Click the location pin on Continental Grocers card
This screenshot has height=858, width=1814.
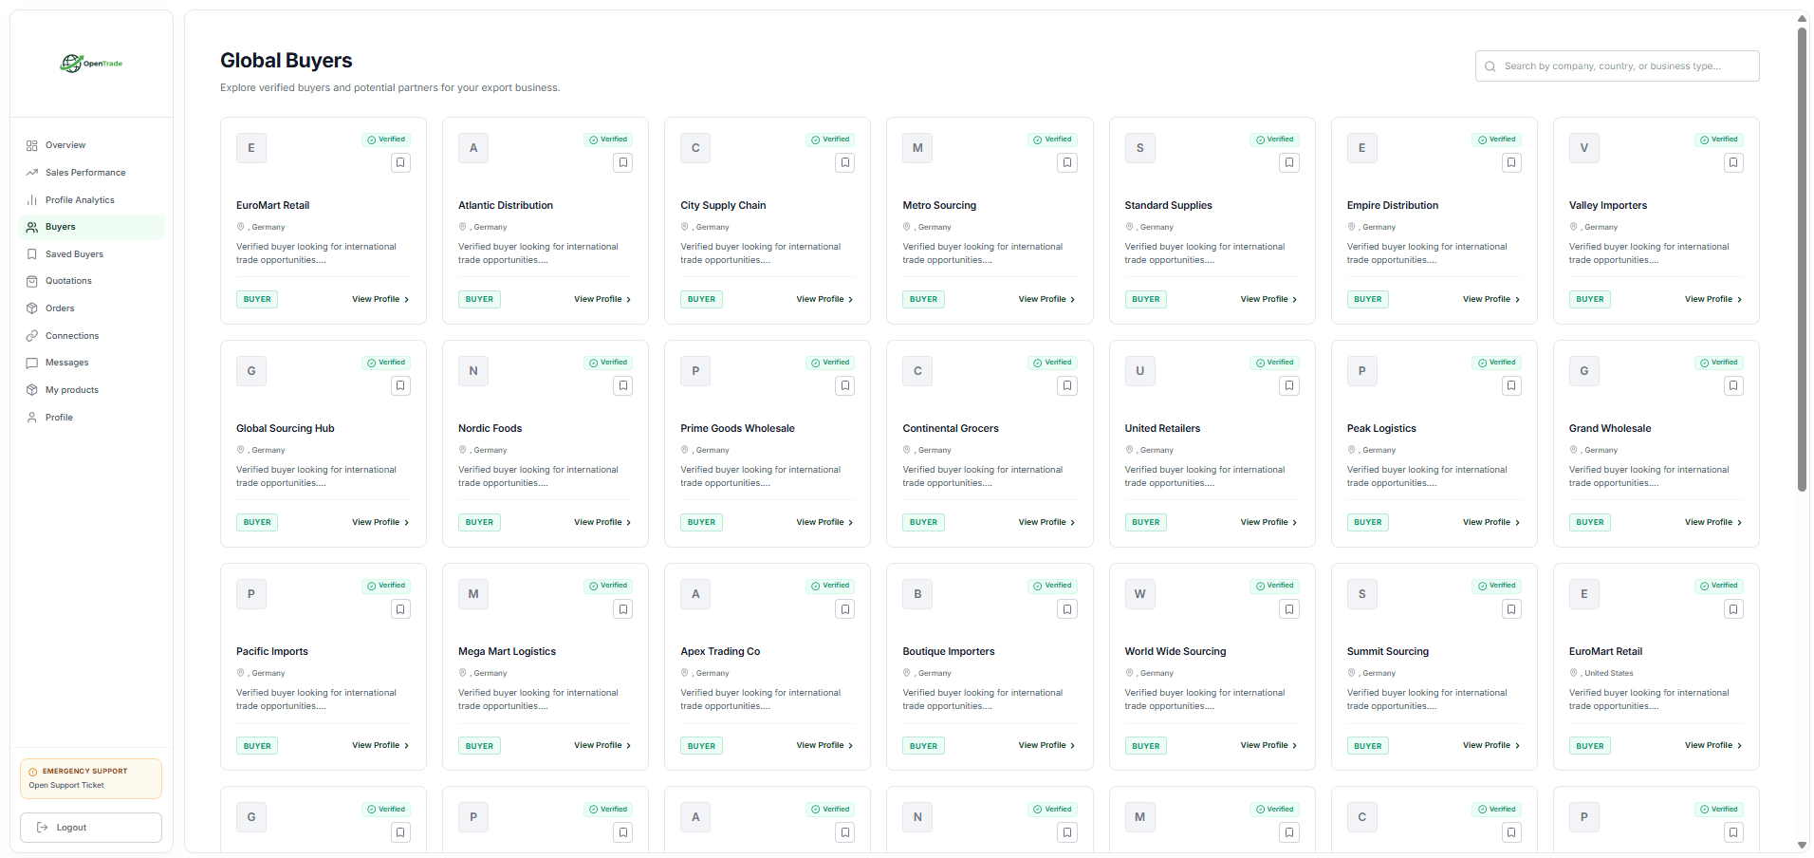click(907, 450)
